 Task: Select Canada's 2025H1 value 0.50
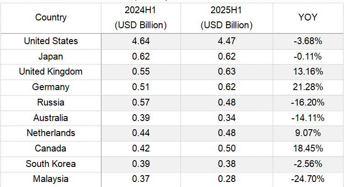[226, 148]
